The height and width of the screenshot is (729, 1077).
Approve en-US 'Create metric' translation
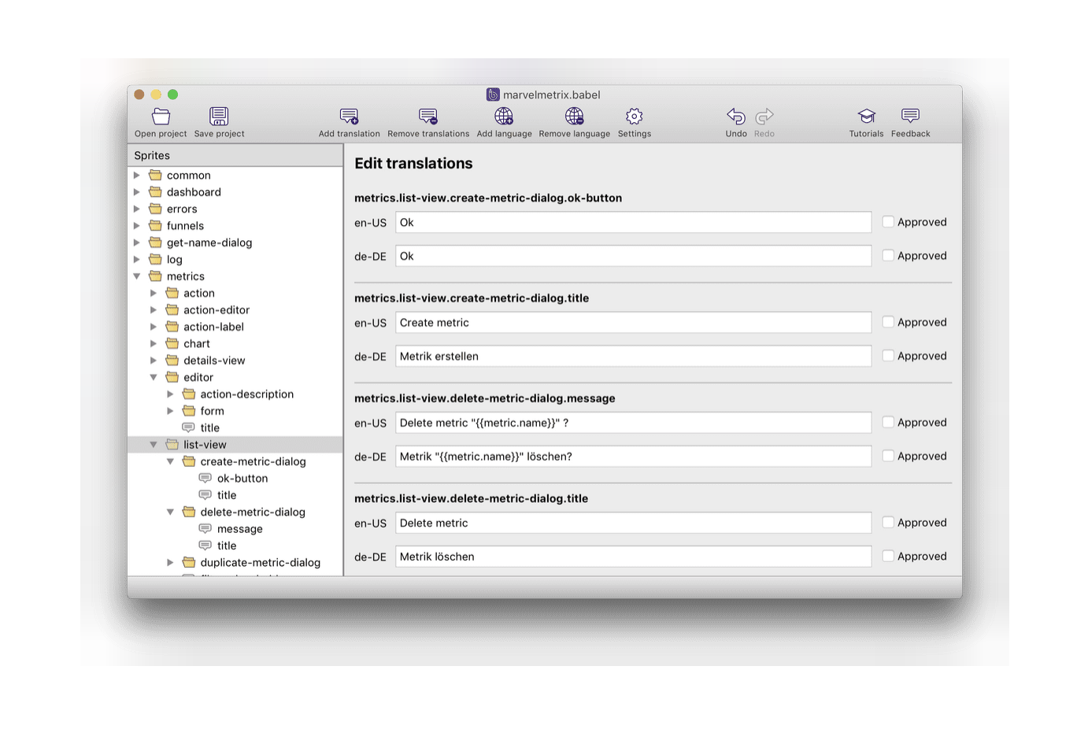888,322
